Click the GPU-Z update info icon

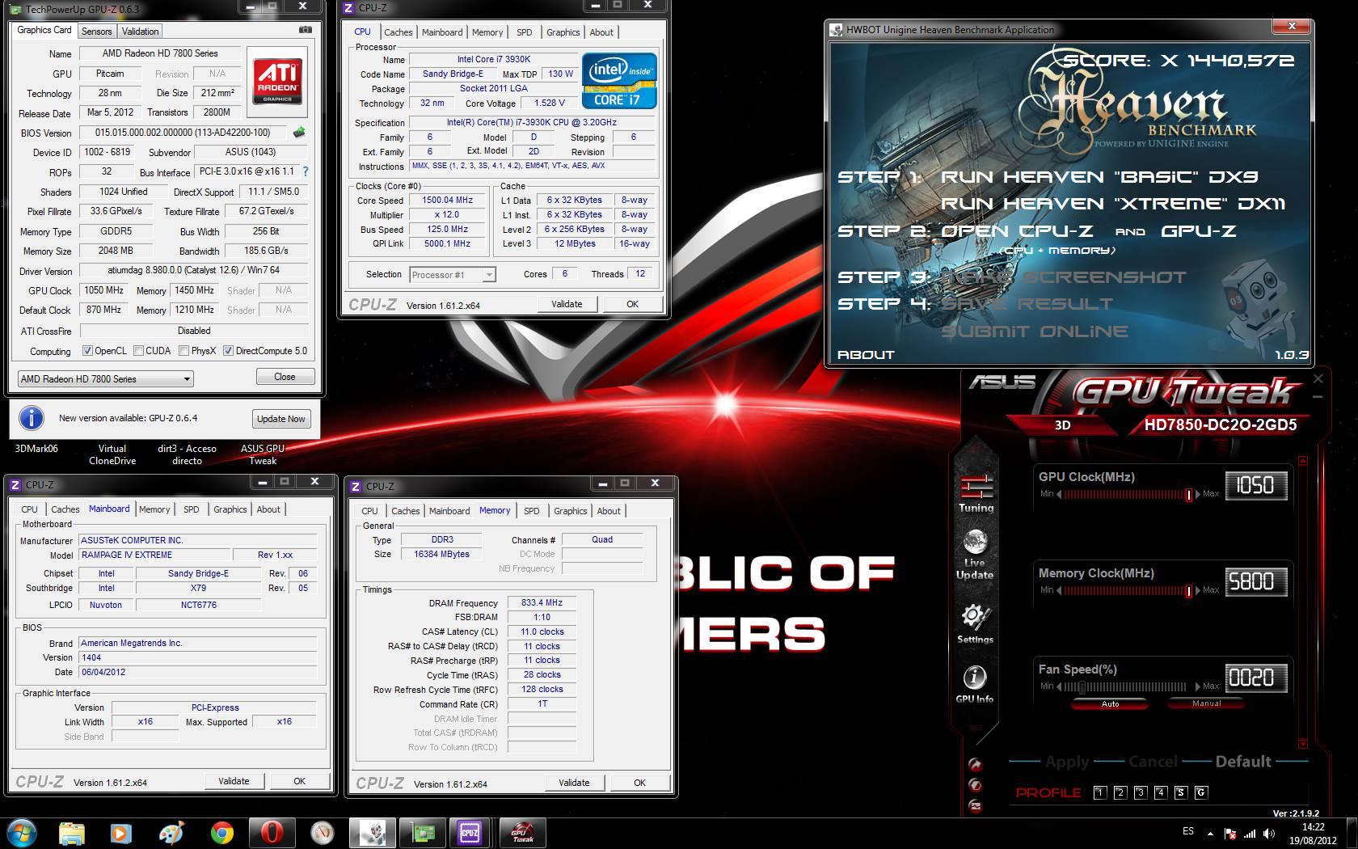32,418
